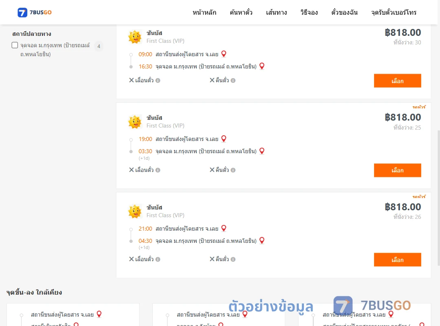Show เลื่อนตั๋ว info icon on 09:00 trip

(x=158, y=81)
